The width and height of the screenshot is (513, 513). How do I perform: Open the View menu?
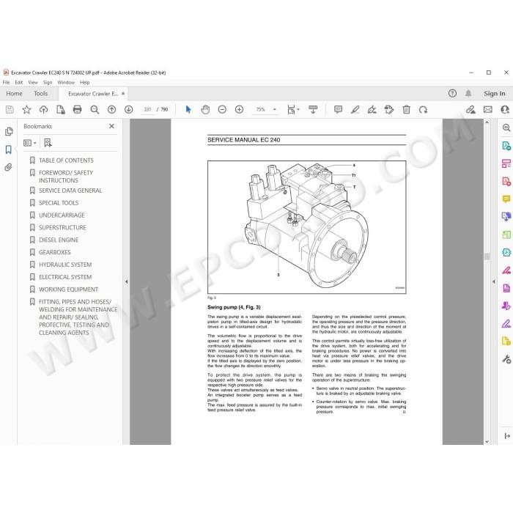click(33, 82)
